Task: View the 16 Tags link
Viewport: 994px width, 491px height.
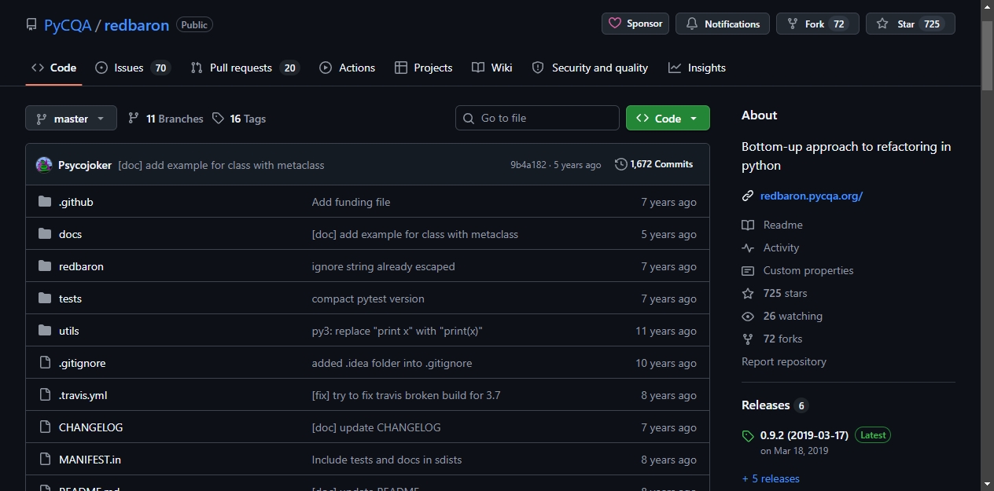Action: tap(239, 119)
